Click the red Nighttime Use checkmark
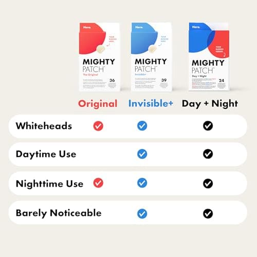The width and height of the screenshot is (257, 257). [x=98, y=183]
